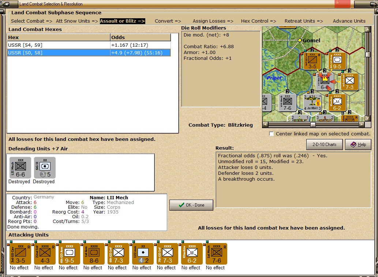378x277 pixels.
Task: Click the Att Snow Units subphase step
Action: pos(76,21)
